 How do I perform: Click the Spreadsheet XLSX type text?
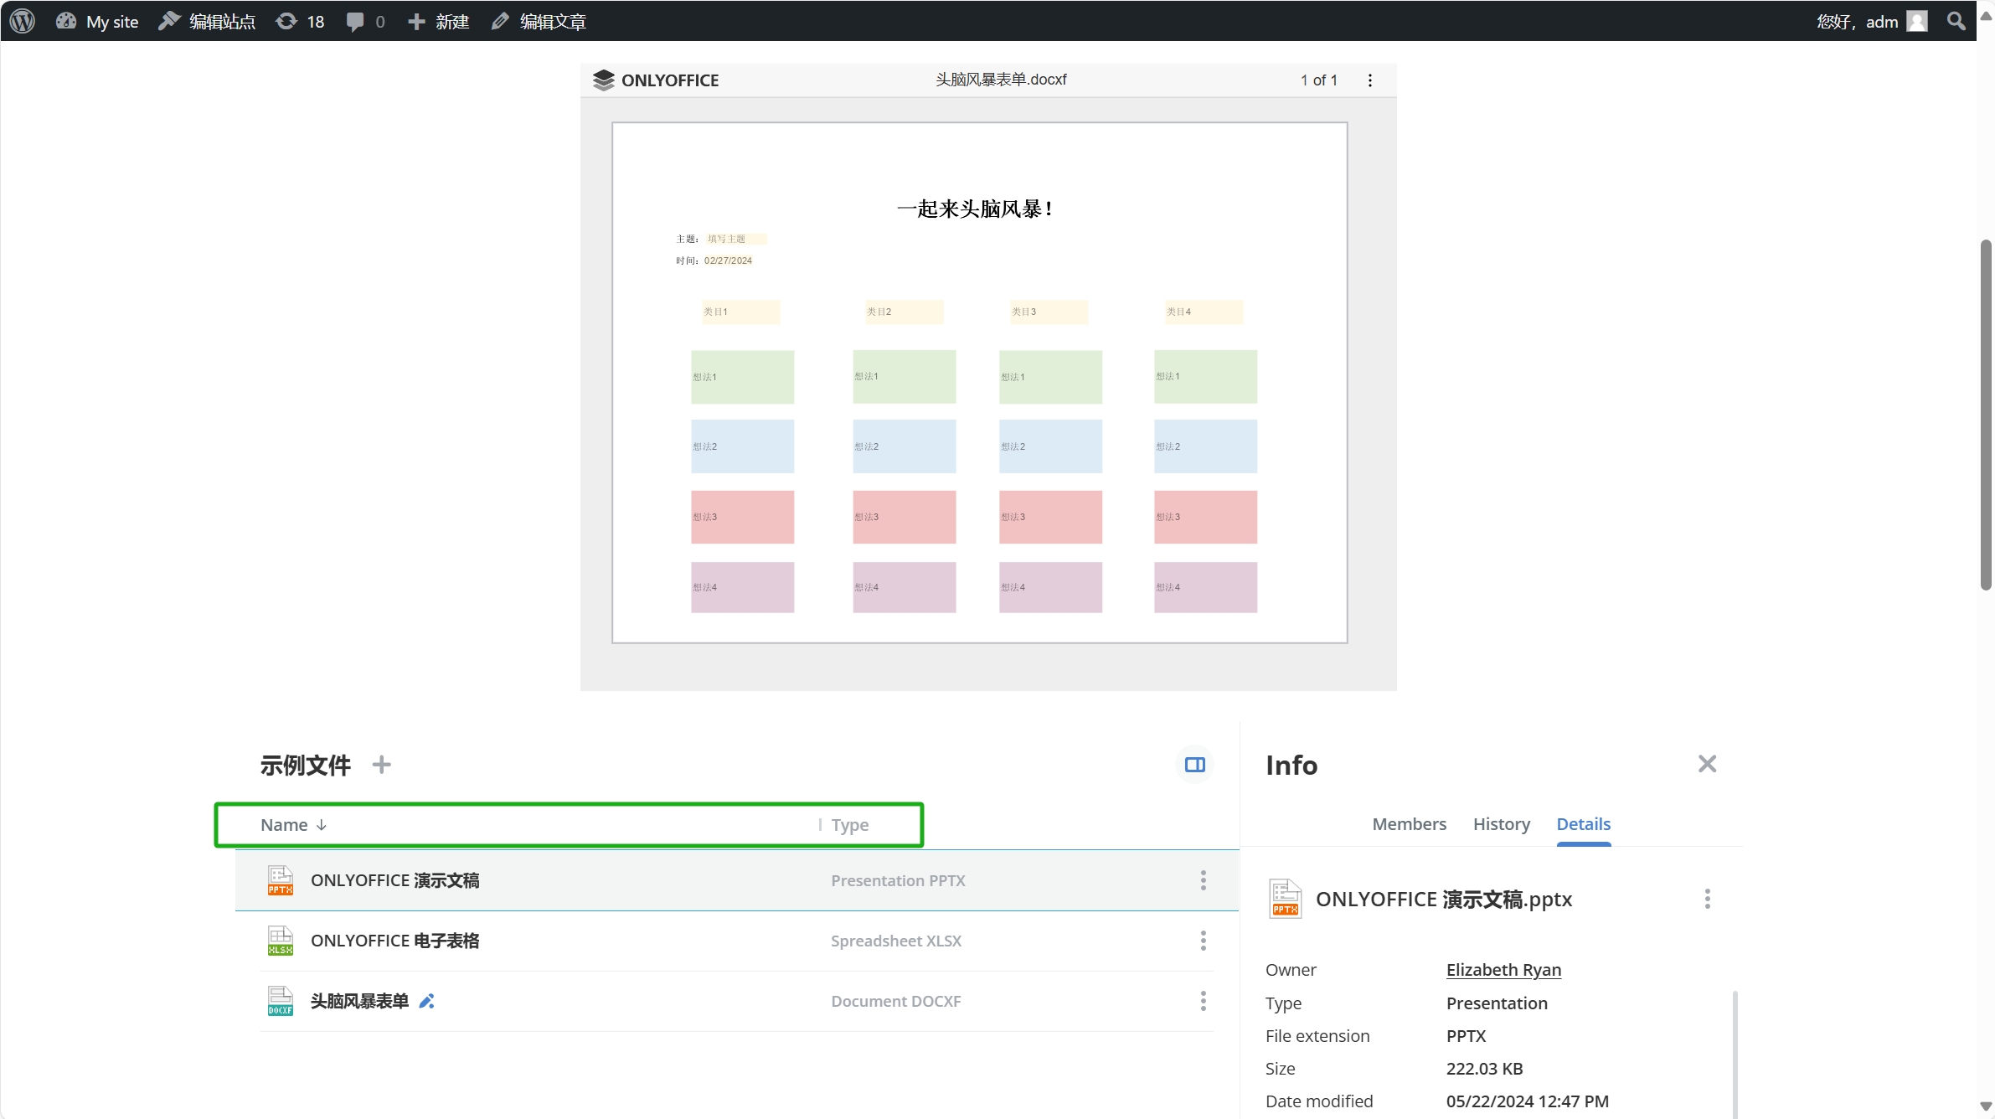click(895, 941)
